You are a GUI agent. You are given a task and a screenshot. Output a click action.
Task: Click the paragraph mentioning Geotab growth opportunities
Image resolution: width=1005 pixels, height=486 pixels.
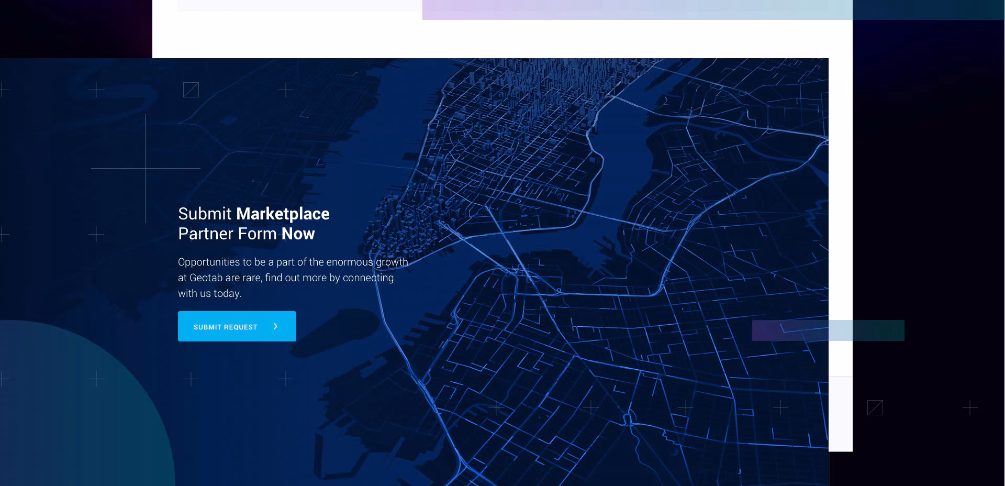(x=293, y=278)
